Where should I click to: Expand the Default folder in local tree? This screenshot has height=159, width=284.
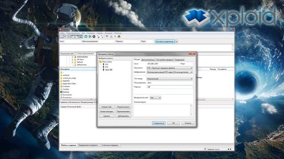coord(72,62)
